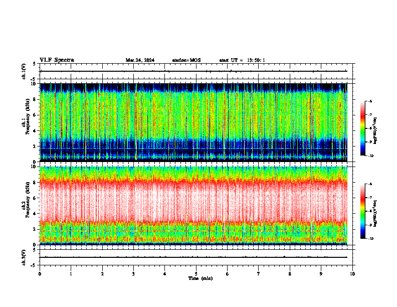Click the ch.2 spectrogram color bar
The image size is (397, 307).
point(362,211)
